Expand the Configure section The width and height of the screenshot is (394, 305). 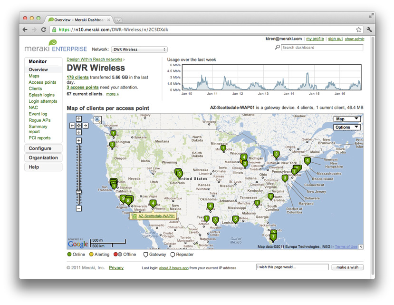click(x=43, y=148)
